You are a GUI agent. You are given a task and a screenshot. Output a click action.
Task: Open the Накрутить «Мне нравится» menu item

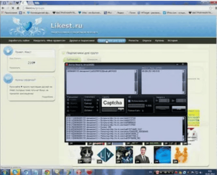[49, 41]
